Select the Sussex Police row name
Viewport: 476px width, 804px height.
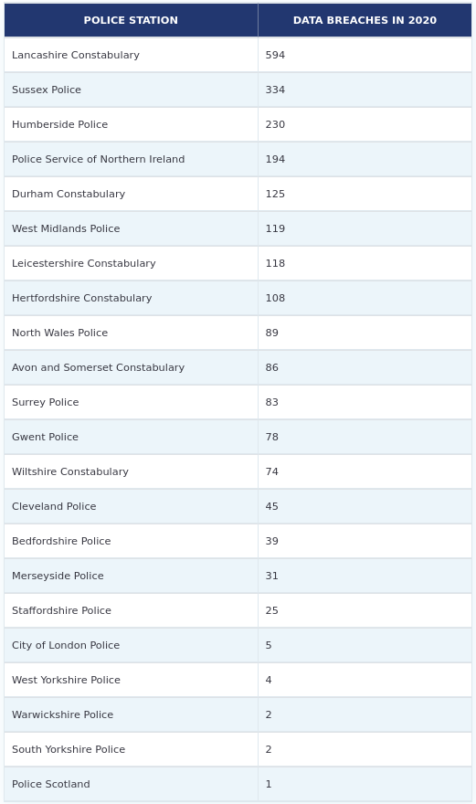click(47, 90)
